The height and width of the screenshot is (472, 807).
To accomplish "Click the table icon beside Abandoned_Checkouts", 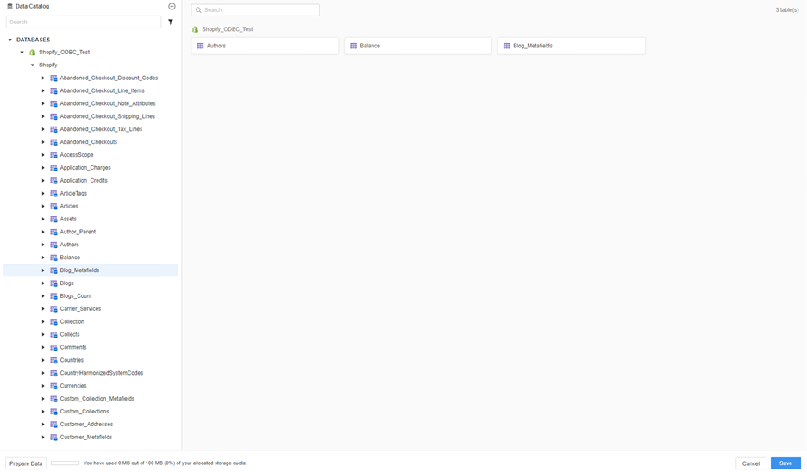I will tap(53, 142).
